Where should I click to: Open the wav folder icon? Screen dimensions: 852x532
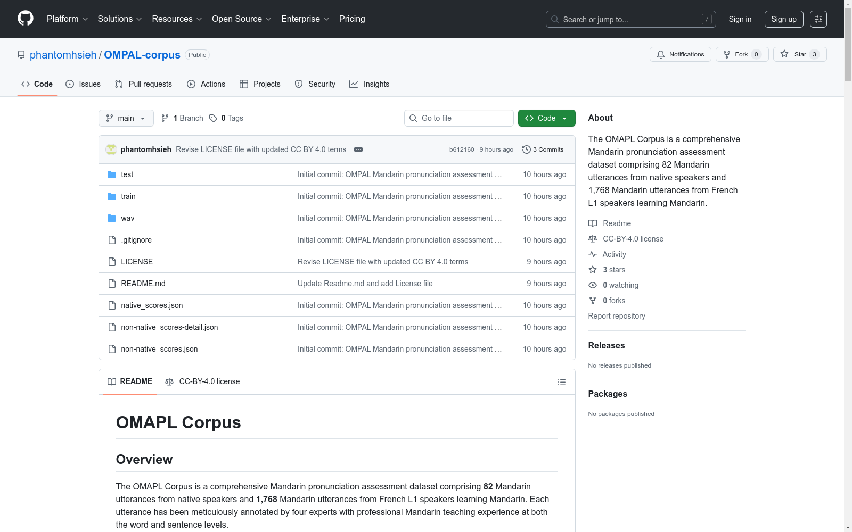(112, 218)
